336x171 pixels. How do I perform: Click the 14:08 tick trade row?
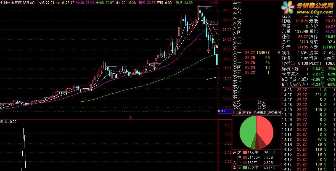point(309,105)
